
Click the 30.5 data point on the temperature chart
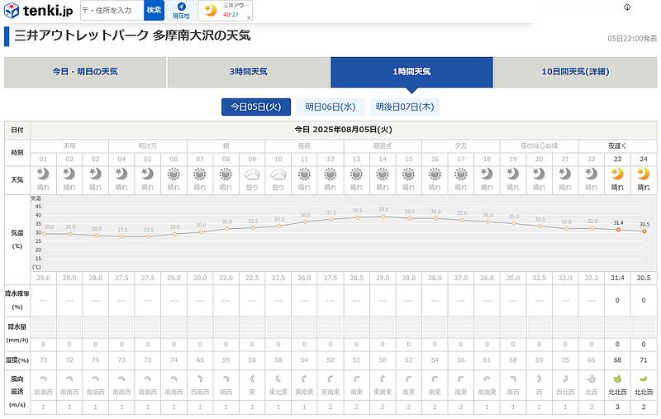pos(644,231)
